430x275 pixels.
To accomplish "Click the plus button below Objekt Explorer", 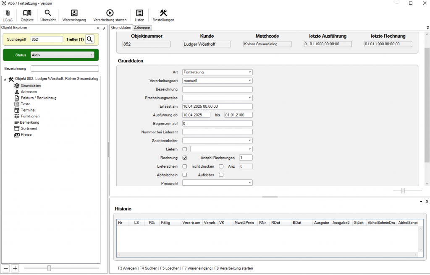I will (x=15, y=268).
